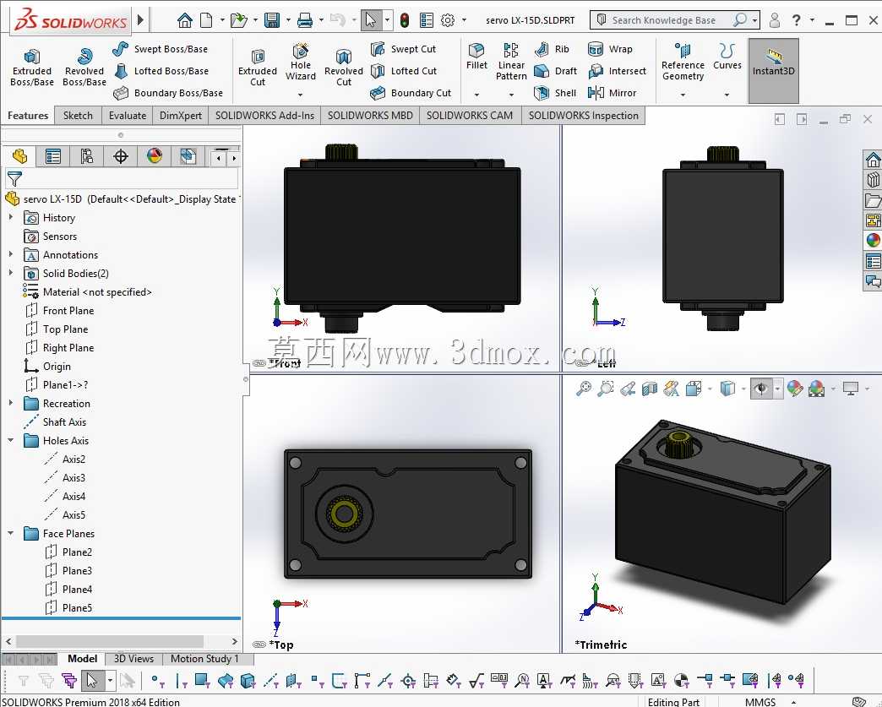Expand the Solid Bodies(2) folder

coord(11,273)
